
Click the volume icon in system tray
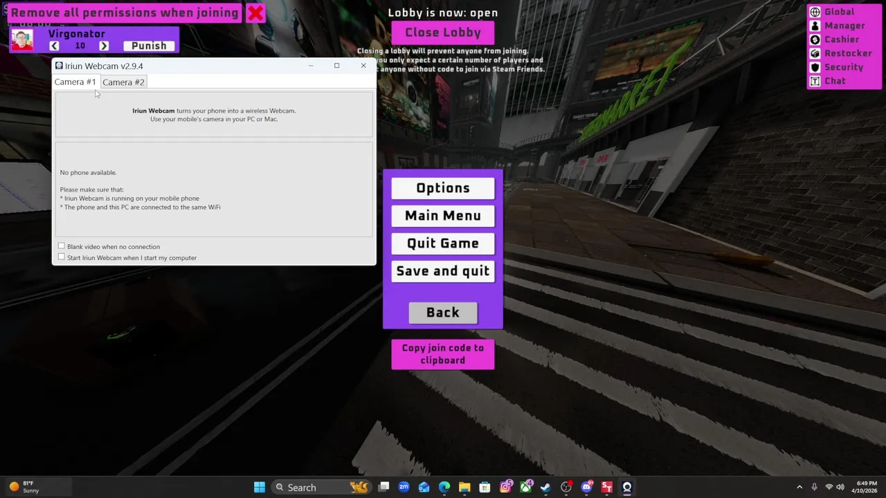coord(840,487)
